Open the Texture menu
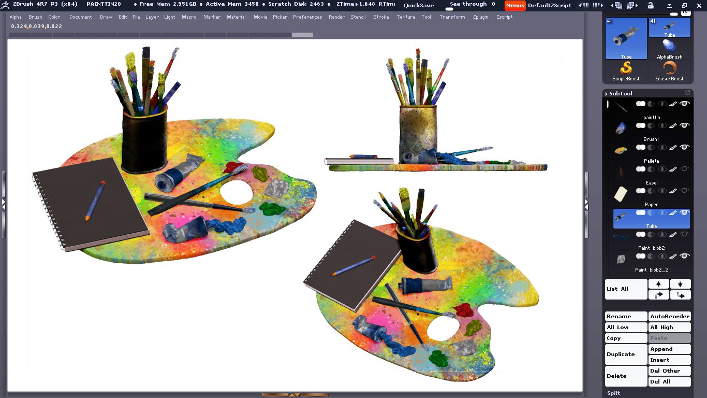This screenshot has width=707, height=398. tap(406, 17)
